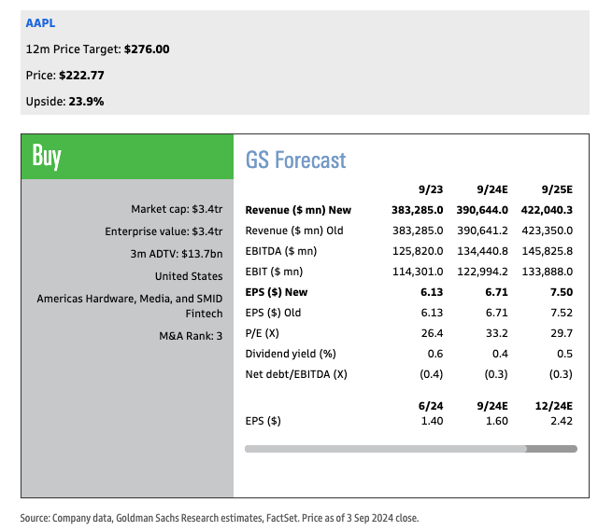This screenshot has width=598, height=531.
Task: Click the 12m Price Target value $276.00
Action: (x=147, y=49)
